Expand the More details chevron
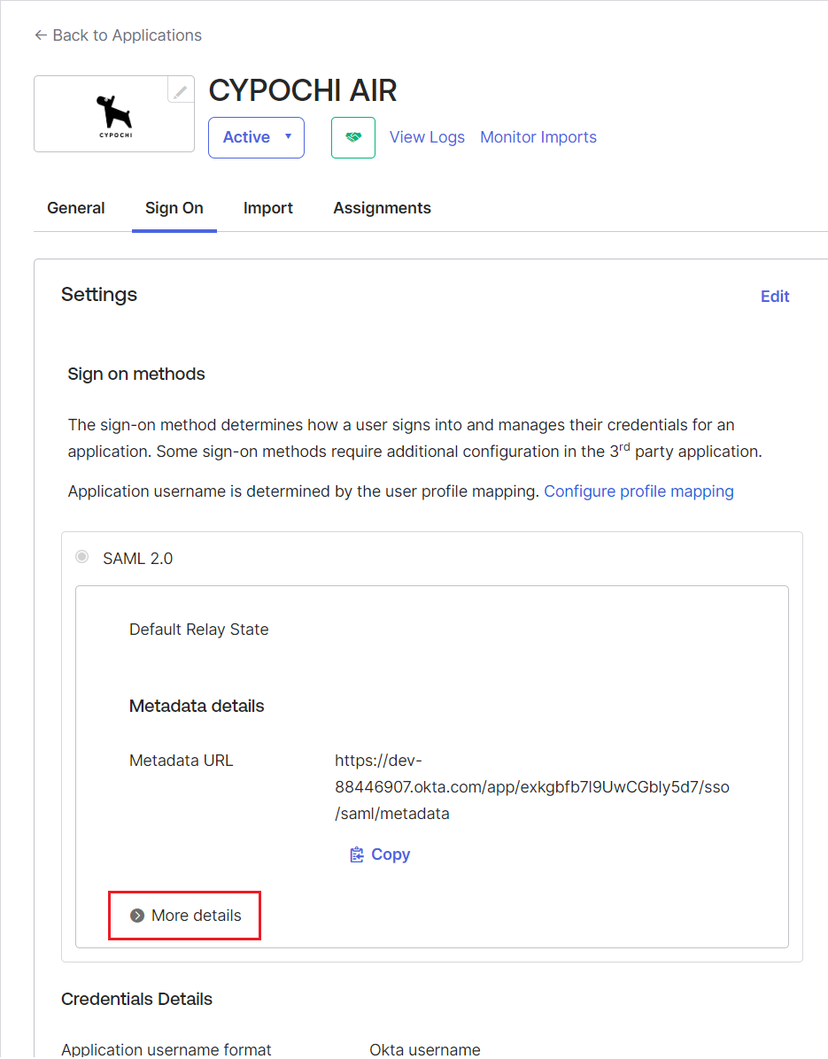Image resolution: width=828 pixels, height=1059 pixels. (x=137, y=916)
